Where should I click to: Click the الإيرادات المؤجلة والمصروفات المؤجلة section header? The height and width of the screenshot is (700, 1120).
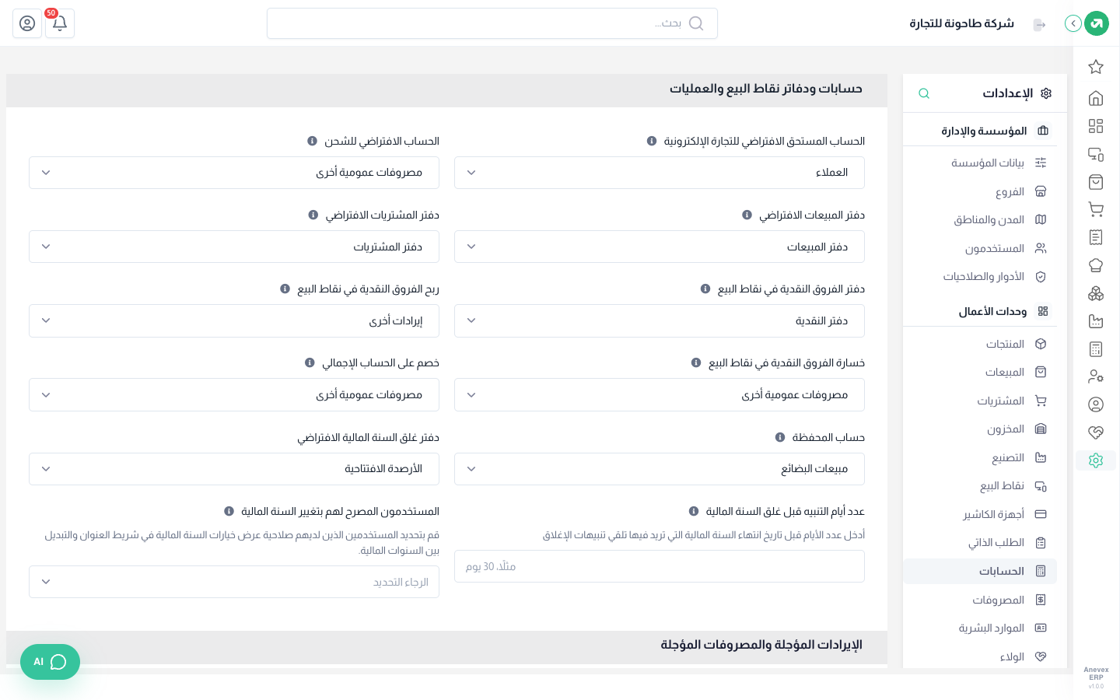[x=446, y=646]
